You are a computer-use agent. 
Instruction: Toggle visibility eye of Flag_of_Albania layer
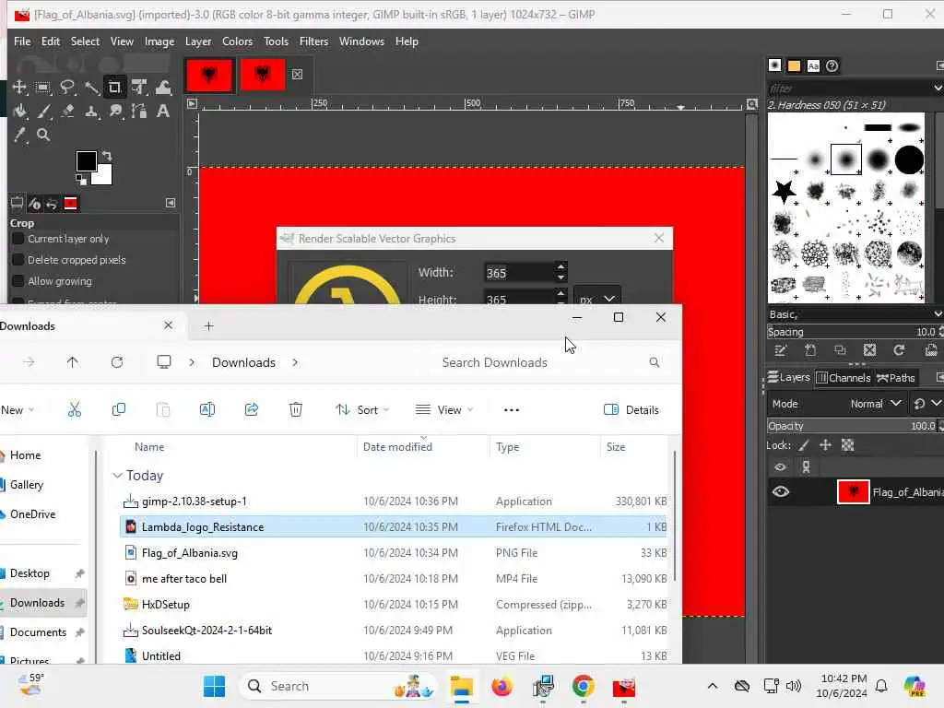[780, 492]
